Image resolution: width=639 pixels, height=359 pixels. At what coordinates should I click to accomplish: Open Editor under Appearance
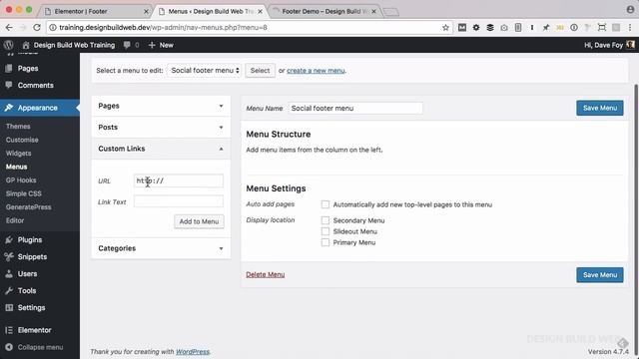tap(15, 220)
